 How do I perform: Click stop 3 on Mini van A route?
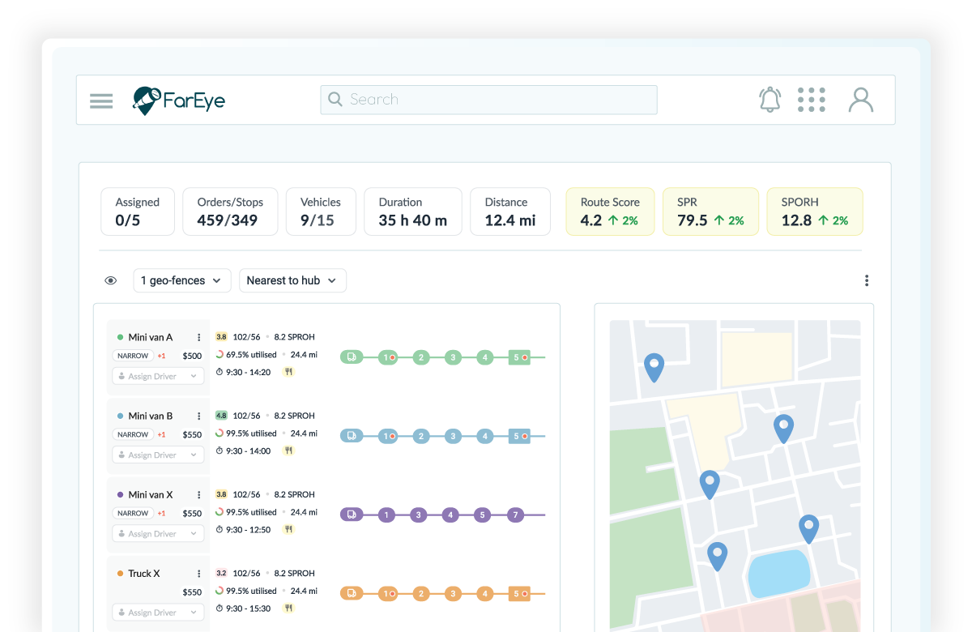click(x=453, y=357)
